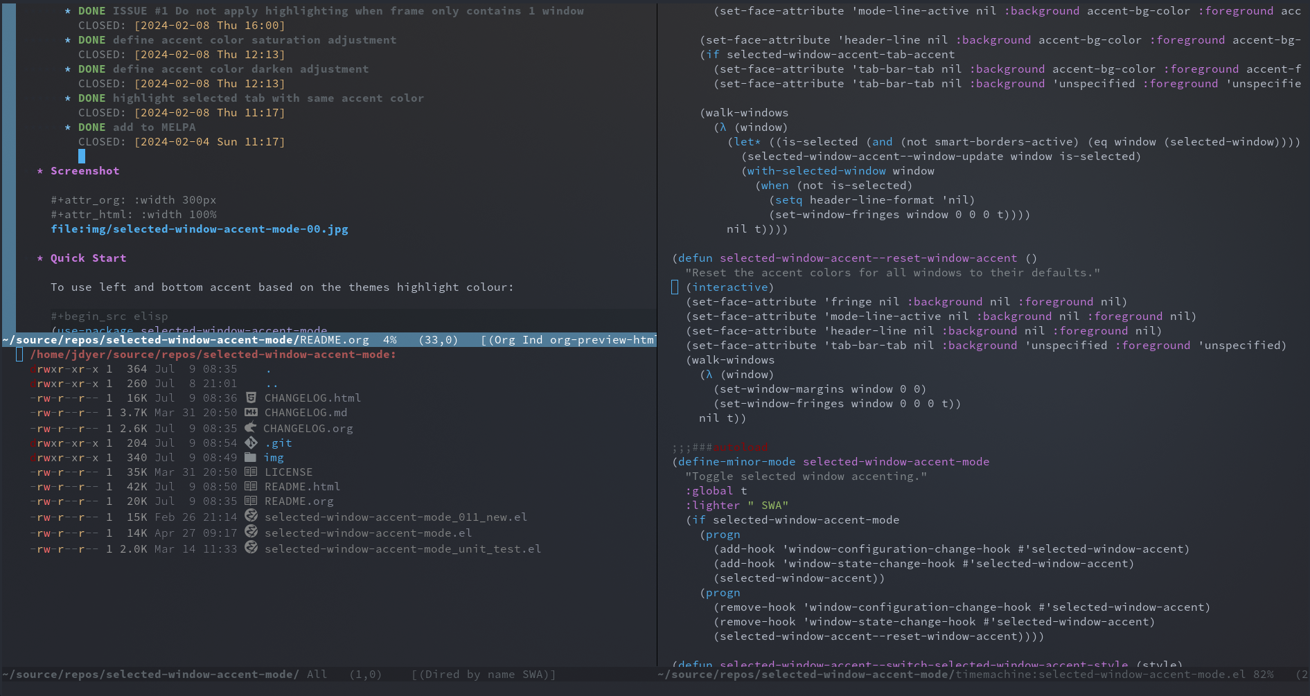Screen dimensions: 1310x696
Task: Click the CLOSED timestamp 2024-02-08 Thu 16:00
Action: tap(209, 26)
